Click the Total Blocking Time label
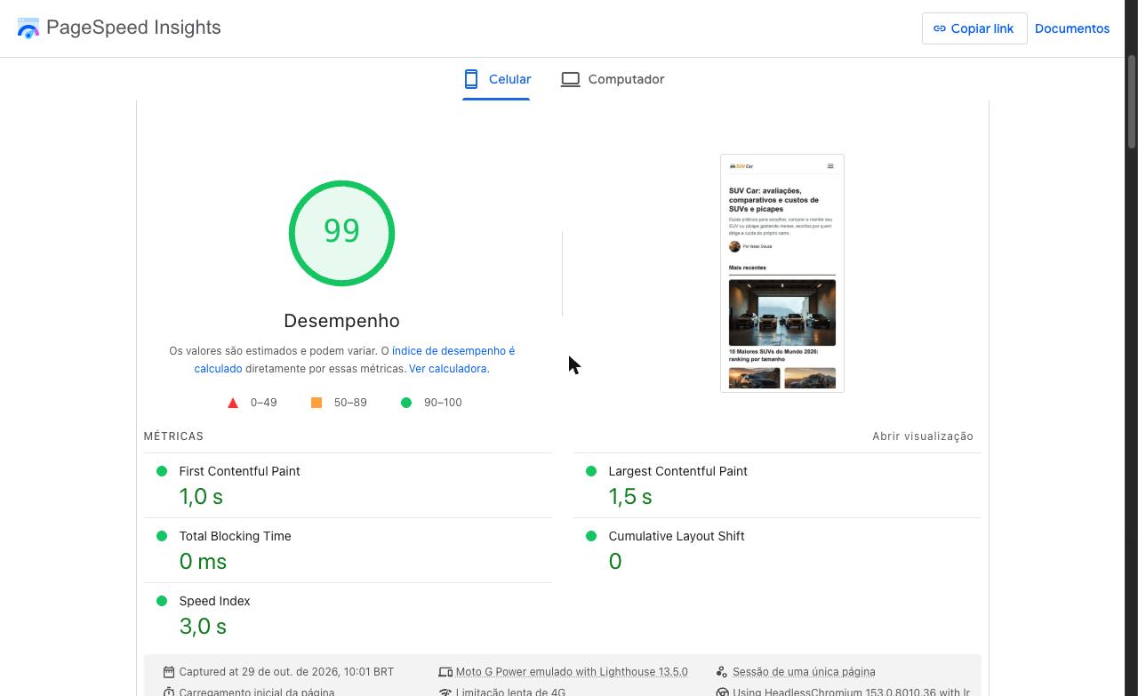Image resolution: width=1138 pixels, height=696 pixels. (235, 536)
